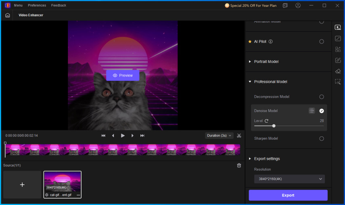Click the Level value 28
Viewport: 345px width, 205px height.
(x=322, y=121)
